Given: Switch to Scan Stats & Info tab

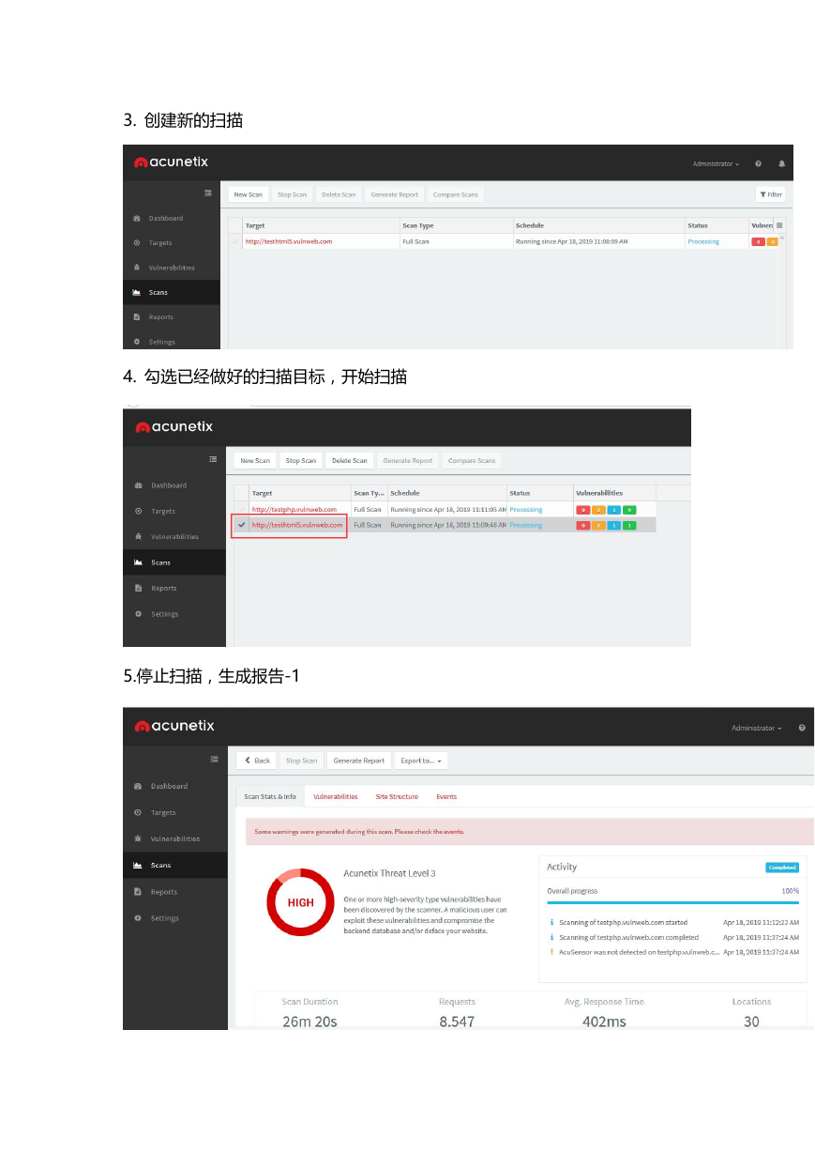Looking at the screenshot, I should point(270,796).
